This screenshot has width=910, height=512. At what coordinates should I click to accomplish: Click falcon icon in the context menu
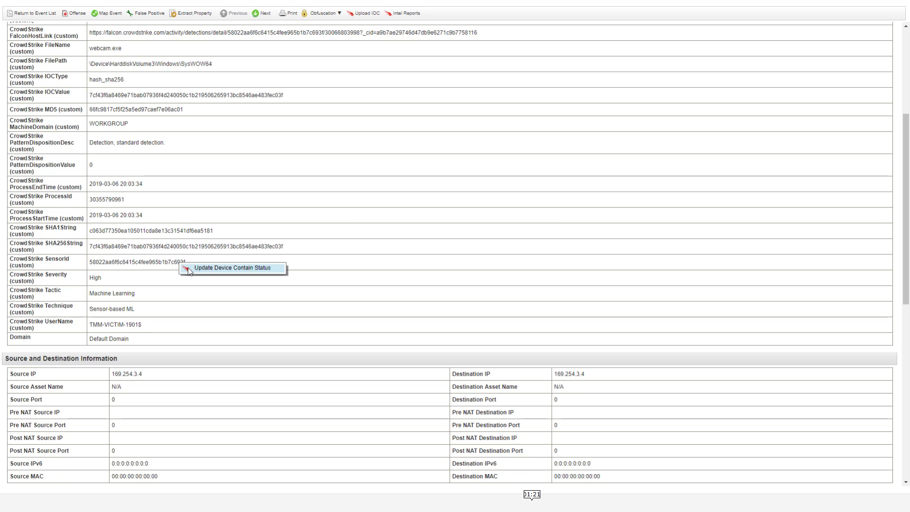coord(186,268)
